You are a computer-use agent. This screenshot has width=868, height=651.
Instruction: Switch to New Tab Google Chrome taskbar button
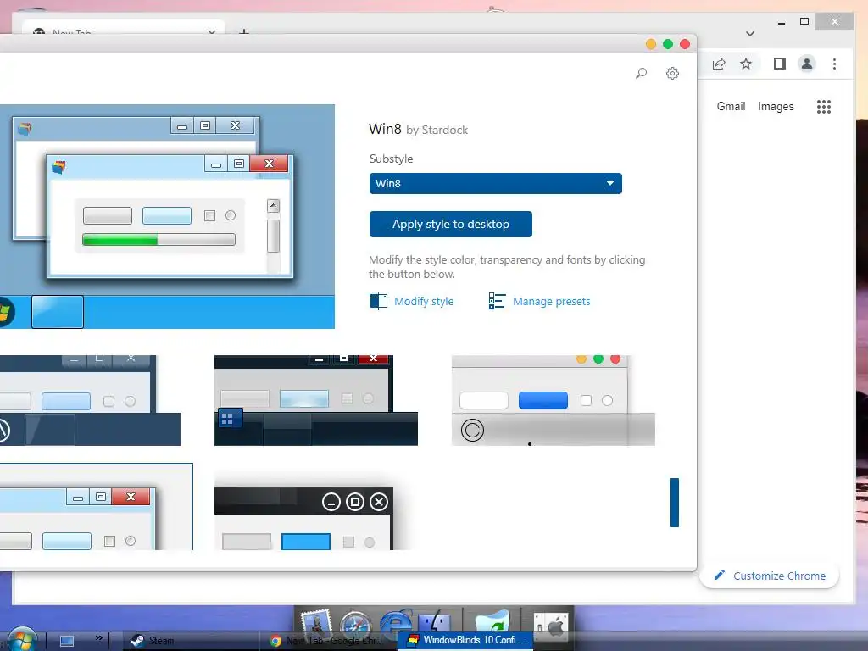[328, 641]
